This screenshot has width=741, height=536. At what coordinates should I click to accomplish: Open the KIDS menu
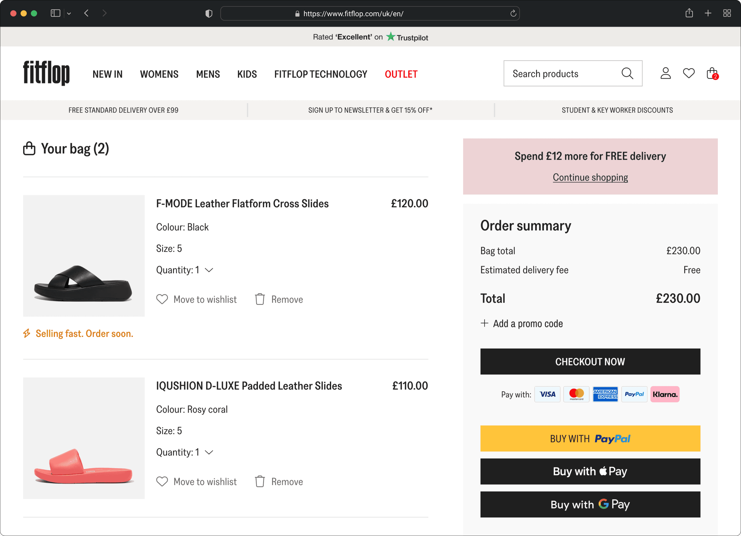[247, 74]
